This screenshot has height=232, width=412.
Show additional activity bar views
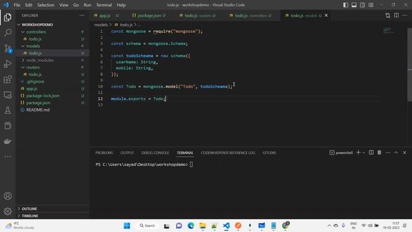pyautogui.click(x=8, y=157)
